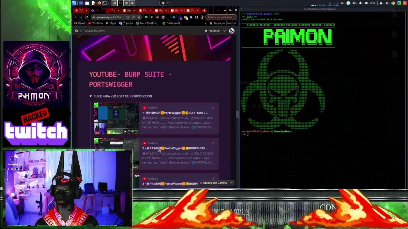Open the Chrome extensions puzzle icon
This screenshot has width=408, height=229.
click(x=191, y=17)
